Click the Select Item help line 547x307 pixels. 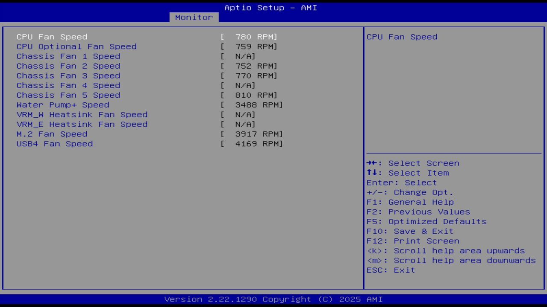[x=408, y=173]
